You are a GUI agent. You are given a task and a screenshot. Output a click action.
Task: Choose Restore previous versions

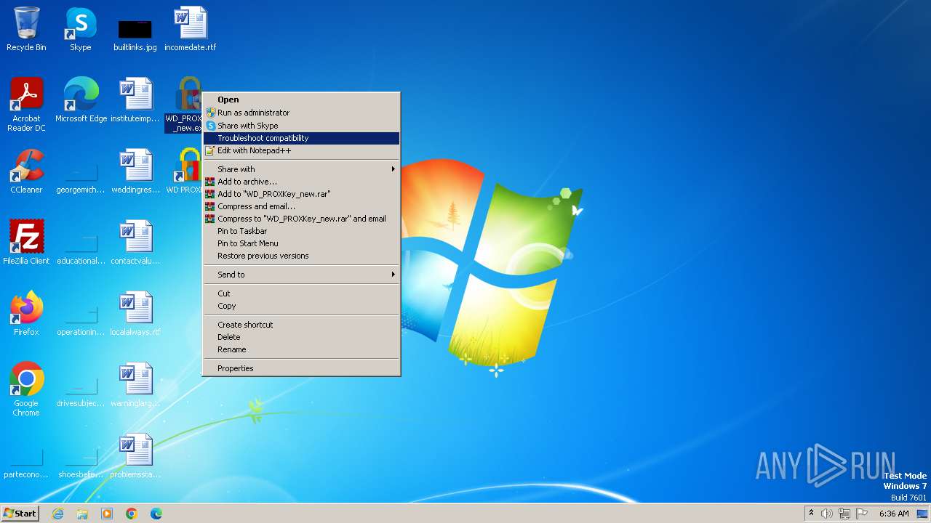click(301, 256)
